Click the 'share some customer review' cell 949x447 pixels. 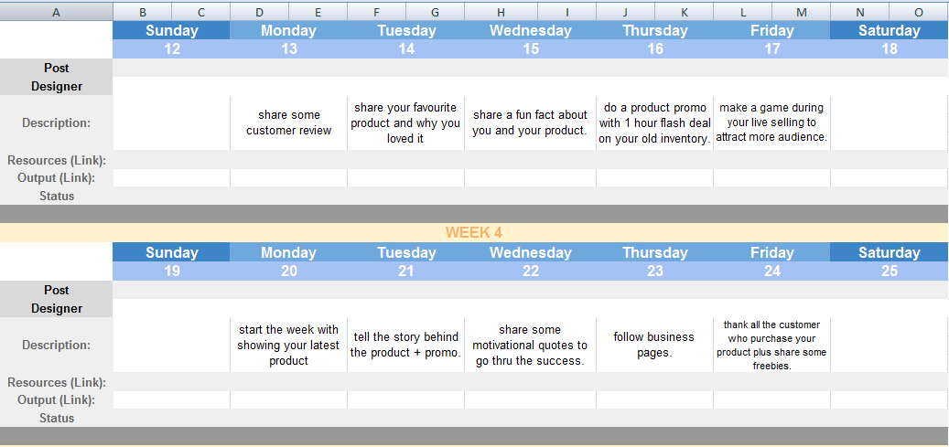point(289,122)
